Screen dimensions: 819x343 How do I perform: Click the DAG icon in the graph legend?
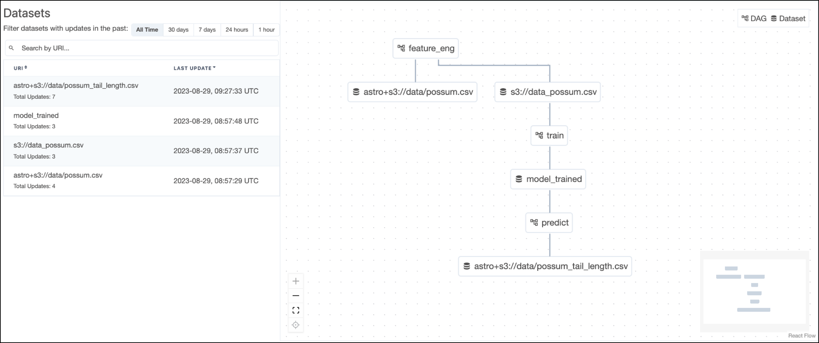(744, 18)
